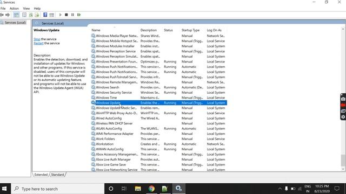Show hidden system tray icons chevron
Image resolution: width=346 pixels, height=194 pixels.
point(280,189)
